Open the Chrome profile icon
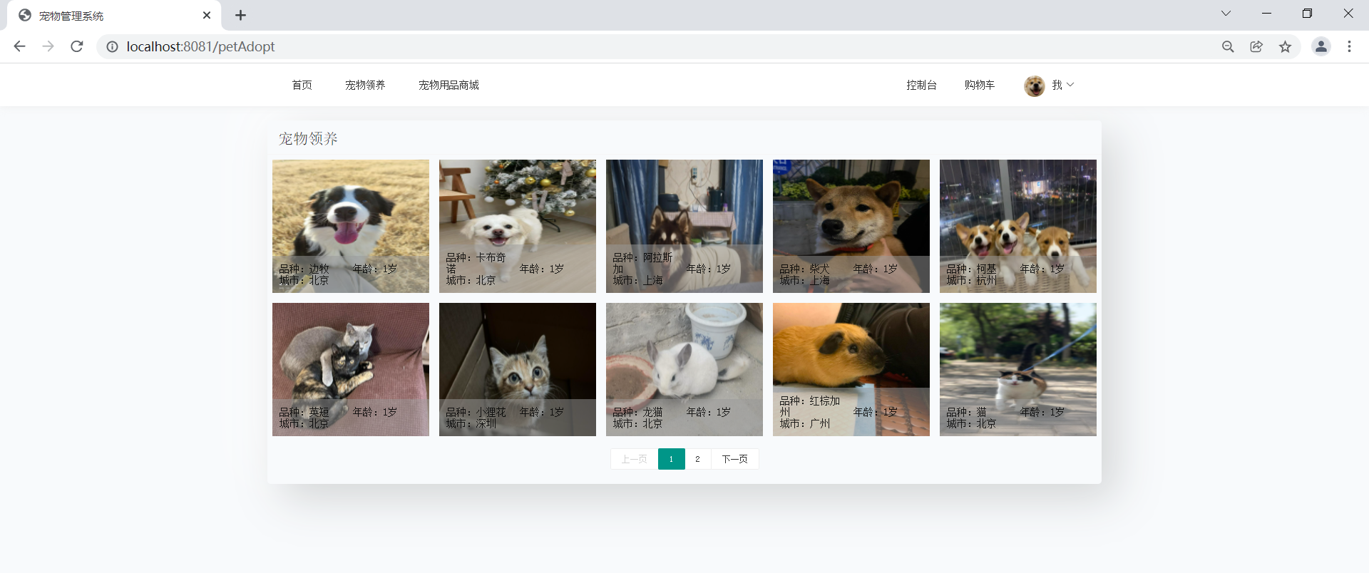 [1321, 46]
